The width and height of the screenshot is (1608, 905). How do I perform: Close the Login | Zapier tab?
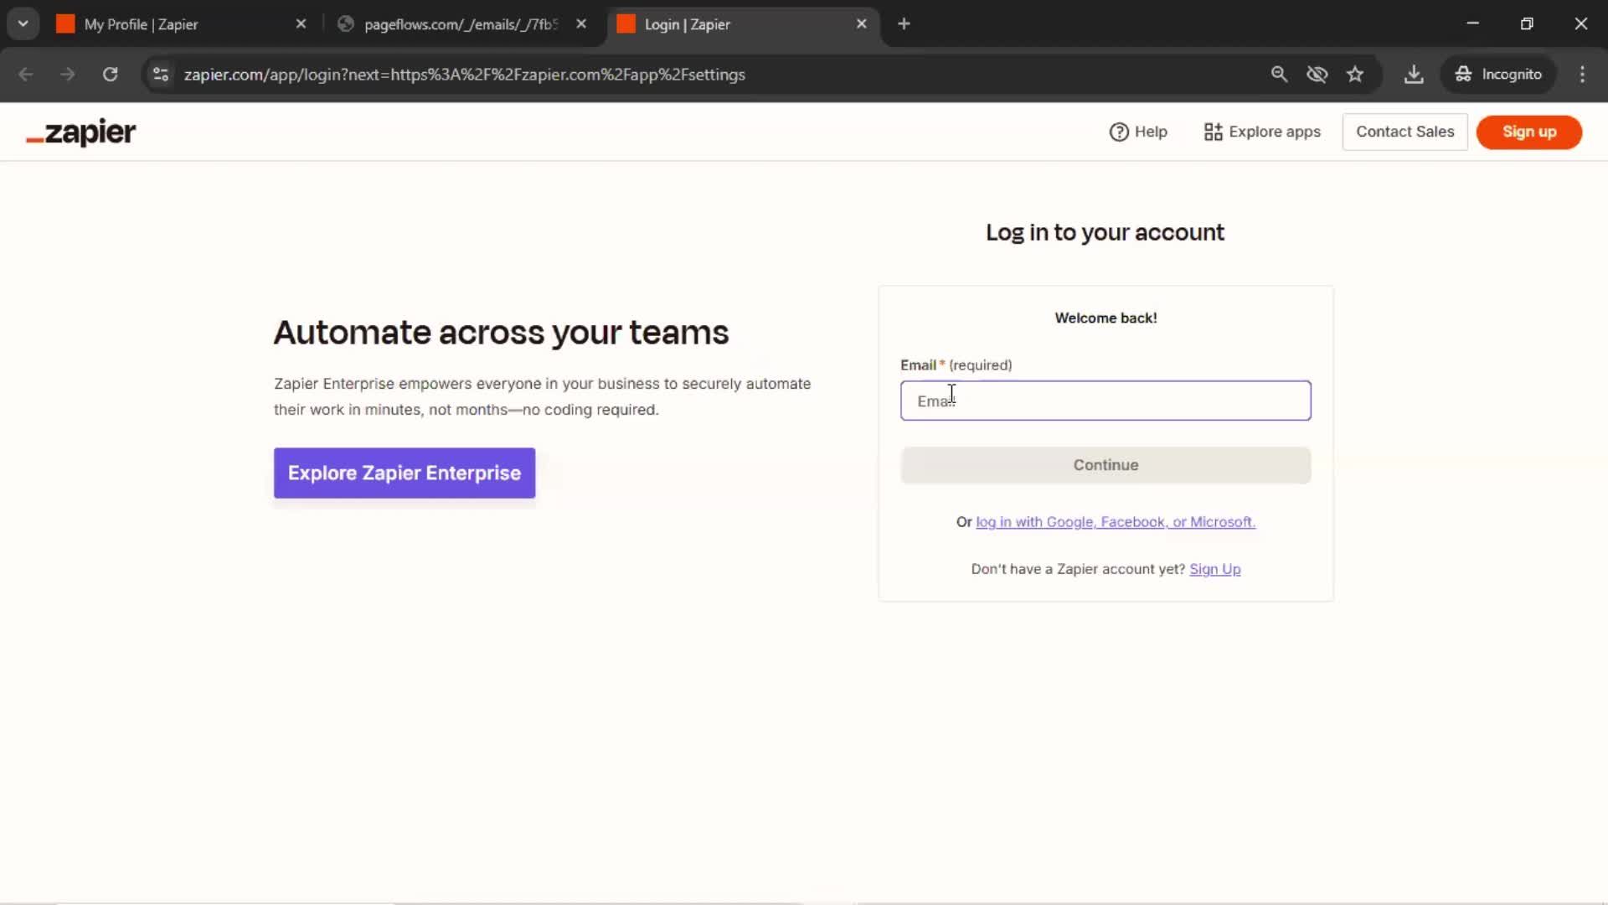tap(861, 24)
